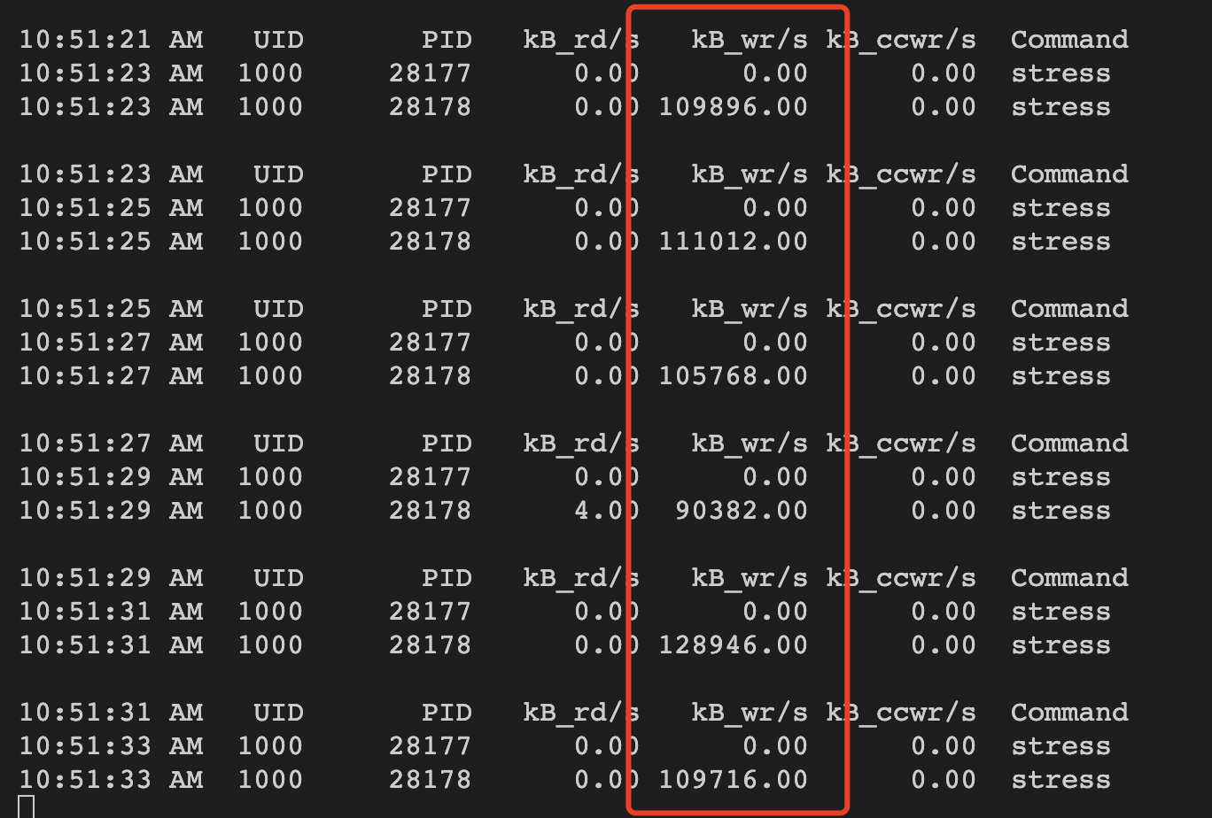Click PID header in the 10:51:31 header row
Screen dimensions: 1212x818
pos(447,713)
